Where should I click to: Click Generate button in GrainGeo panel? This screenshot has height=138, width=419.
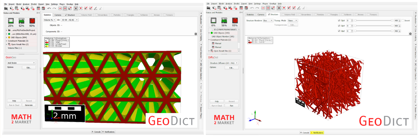(29, 105)
